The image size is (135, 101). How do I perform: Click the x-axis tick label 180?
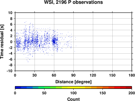(x=132, y=75)
